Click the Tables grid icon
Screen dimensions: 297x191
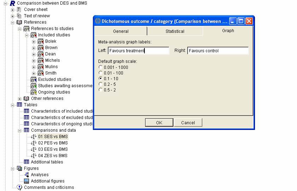tap(19, 105)
